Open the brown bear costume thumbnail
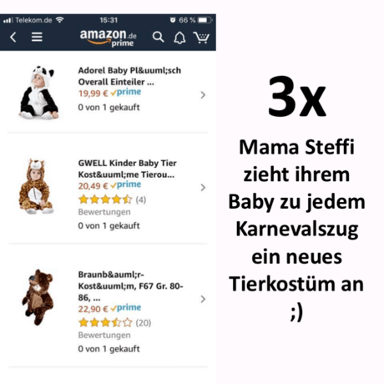 point(38,297)
